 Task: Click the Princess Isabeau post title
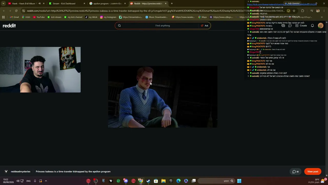[x=73, y=172]
